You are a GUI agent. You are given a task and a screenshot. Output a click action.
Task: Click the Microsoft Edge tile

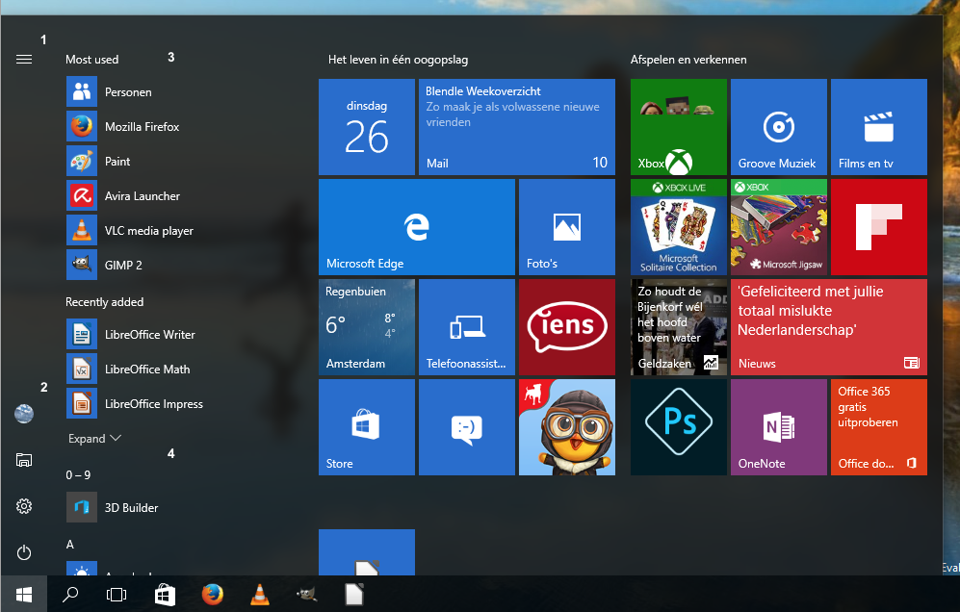tap(416, 227)
